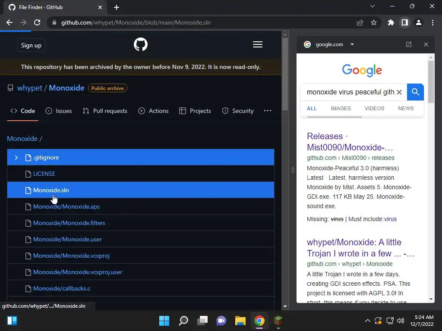
Task: Switch to the Actions tab
Action: (x=153, y=111)
